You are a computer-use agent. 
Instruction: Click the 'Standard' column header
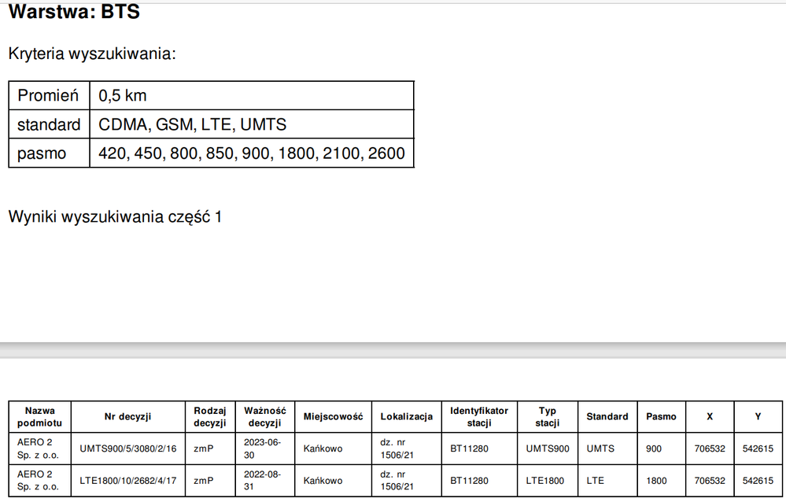(x=607, y=417)
